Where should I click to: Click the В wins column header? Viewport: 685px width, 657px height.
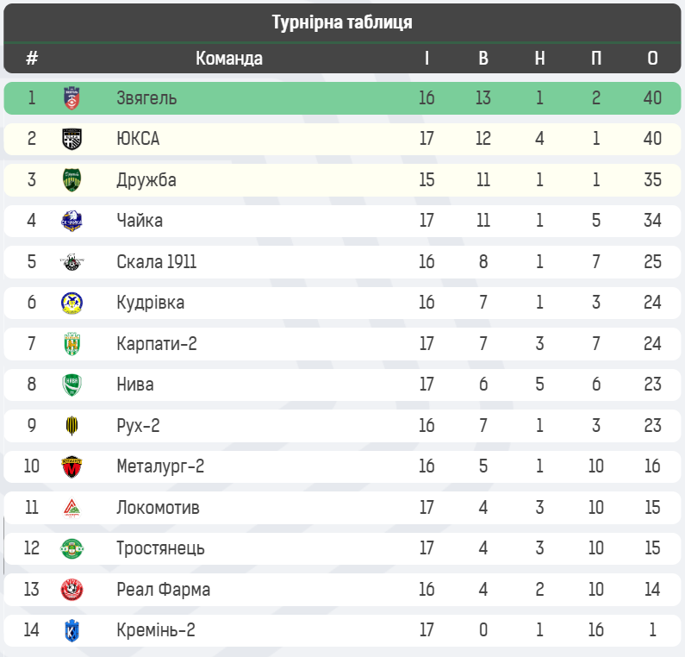(483, 59)
